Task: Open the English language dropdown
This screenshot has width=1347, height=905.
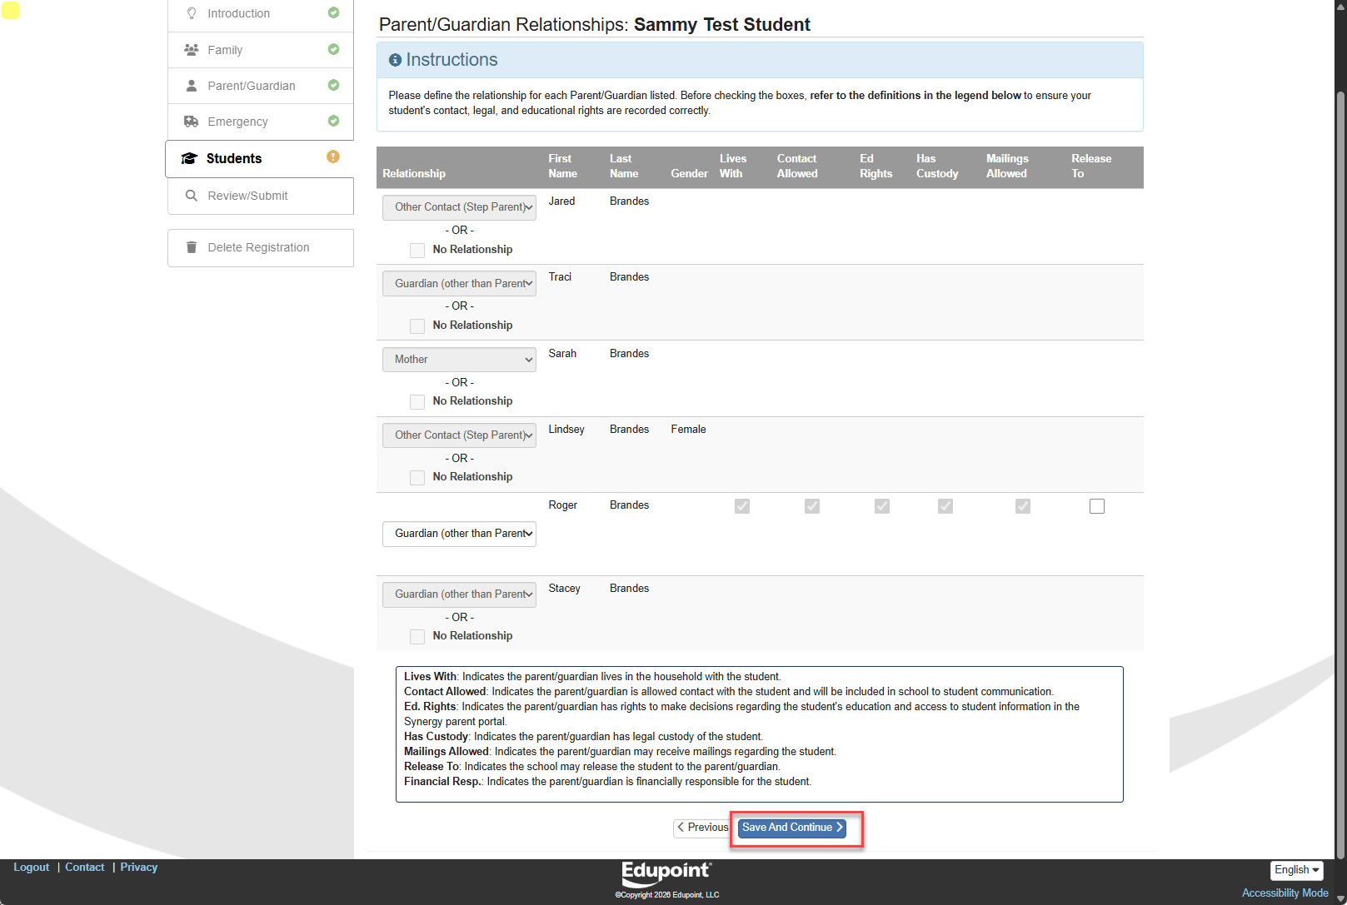Action: click(1296, 870)
